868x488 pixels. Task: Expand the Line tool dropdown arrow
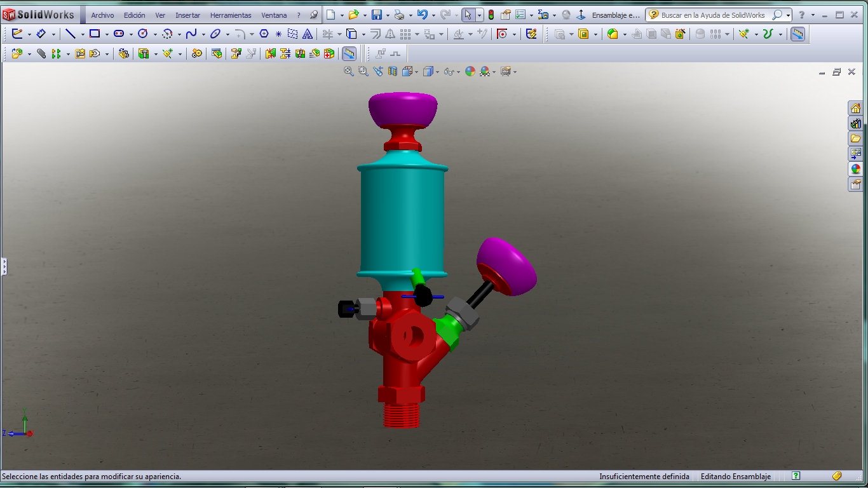click(x=83, y=35)
